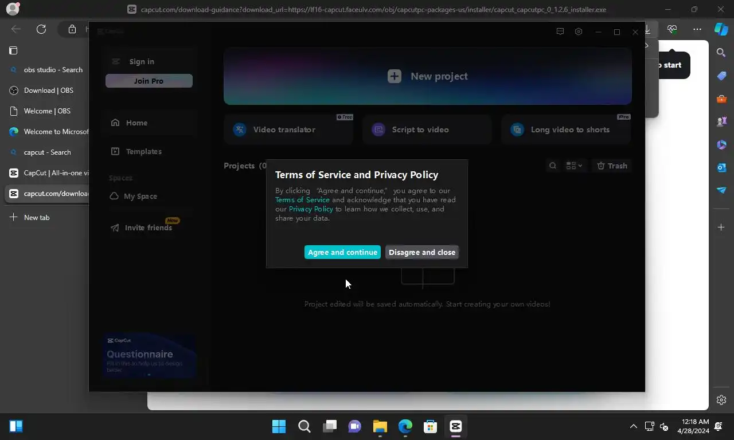Expand the projects view layout dropdown

point(574,166)
